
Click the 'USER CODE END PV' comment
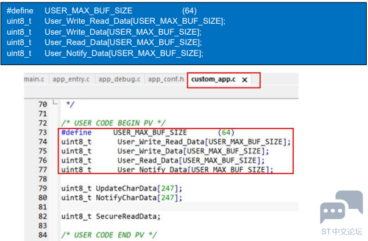click(x=109, y=235)
